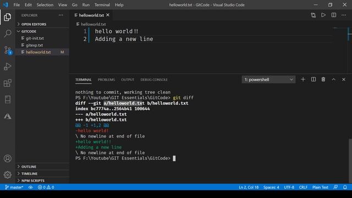Maximize the panel with up chevron
This screenshot has width=352, height=198.
(x=334, y=79)
